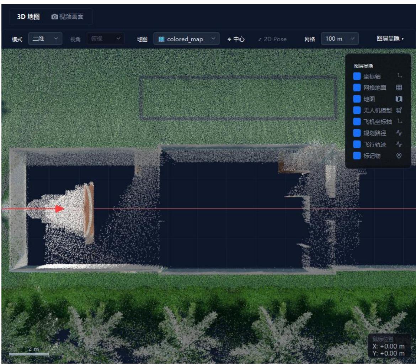Click the map icon in colored_map selector
The image size is (416, 364).
click(x=161, y=39)
